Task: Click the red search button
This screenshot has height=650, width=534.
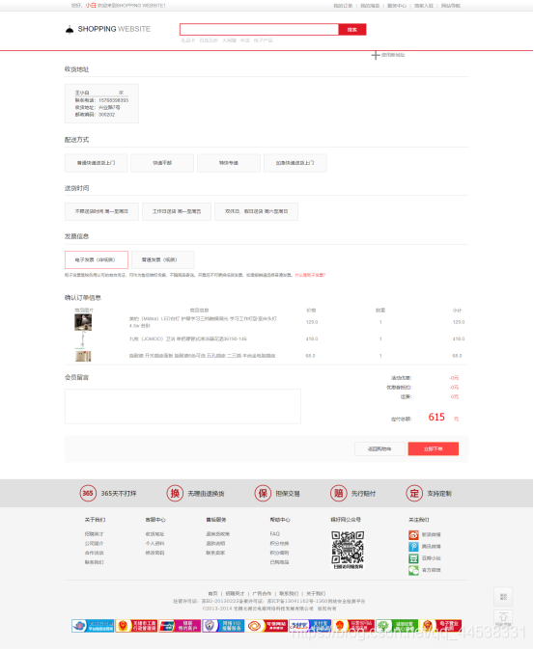Action: click(352, 30)
